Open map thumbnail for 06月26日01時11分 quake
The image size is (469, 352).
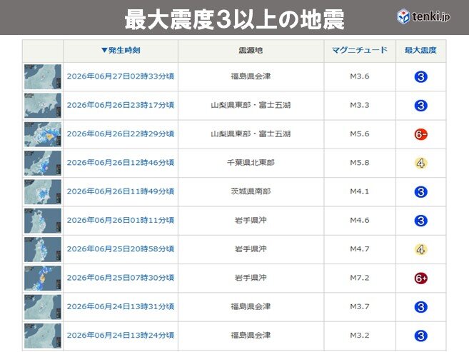tap(43, 221)
